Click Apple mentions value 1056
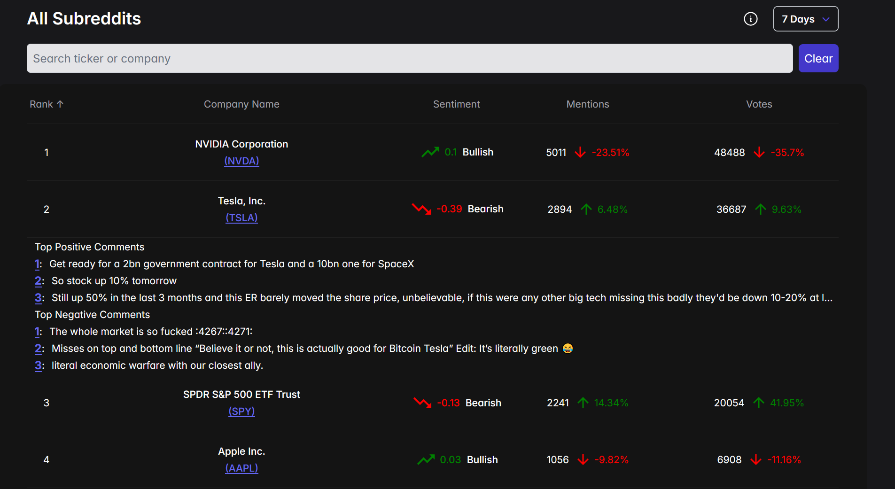Viewport: 895px width, 489px height. click(x=558, y=459)
